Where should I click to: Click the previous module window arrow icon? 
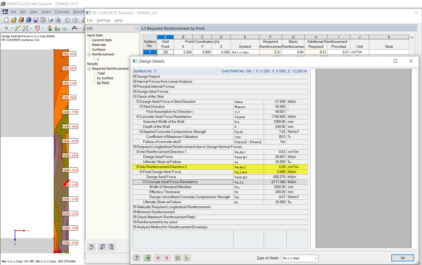[x=102, y=247]
